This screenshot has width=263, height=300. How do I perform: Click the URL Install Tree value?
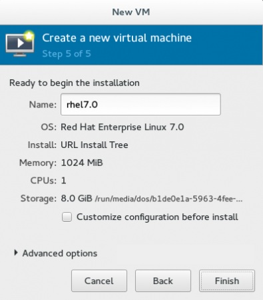95,145
